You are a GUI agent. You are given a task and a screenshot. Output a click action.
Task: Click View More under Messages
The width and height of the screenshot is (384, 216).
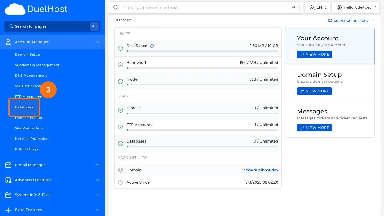(314, 128)
